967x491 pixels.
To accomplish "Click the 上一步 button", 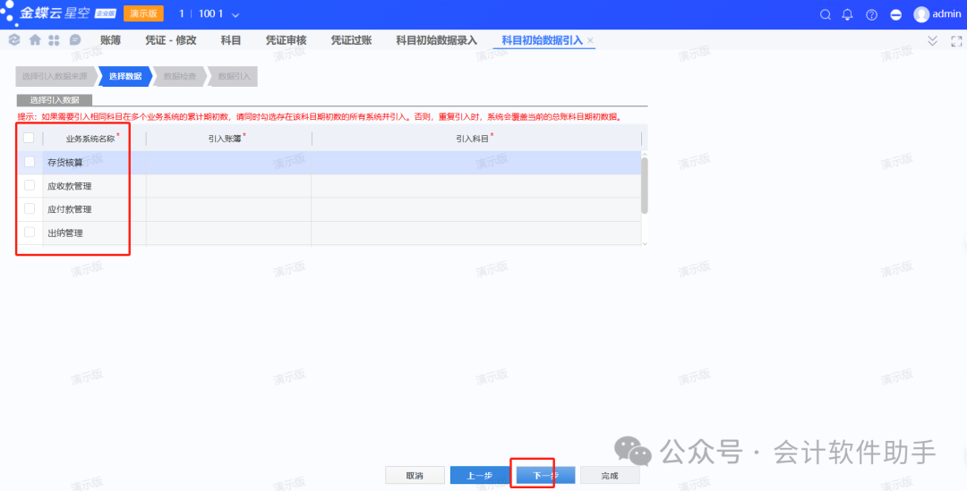I will coord(480,475).
